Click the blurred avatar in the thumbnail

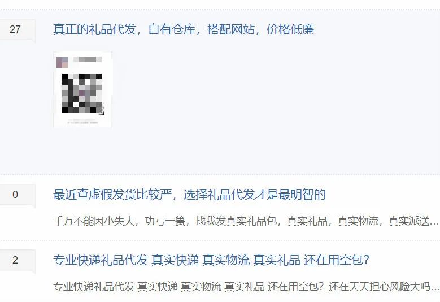pos(62,62)
